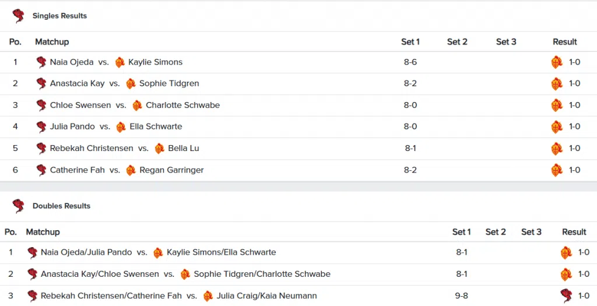Click the red mascot logo before Naia Ojeda
This screenshot has width=597, height=306.
click(41, 62)
